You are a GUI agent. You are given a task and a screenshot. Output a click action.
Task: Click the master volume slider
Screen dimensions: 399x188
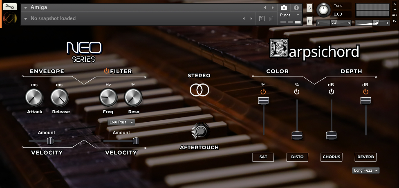pyautogui.click(x=372, y=23)
